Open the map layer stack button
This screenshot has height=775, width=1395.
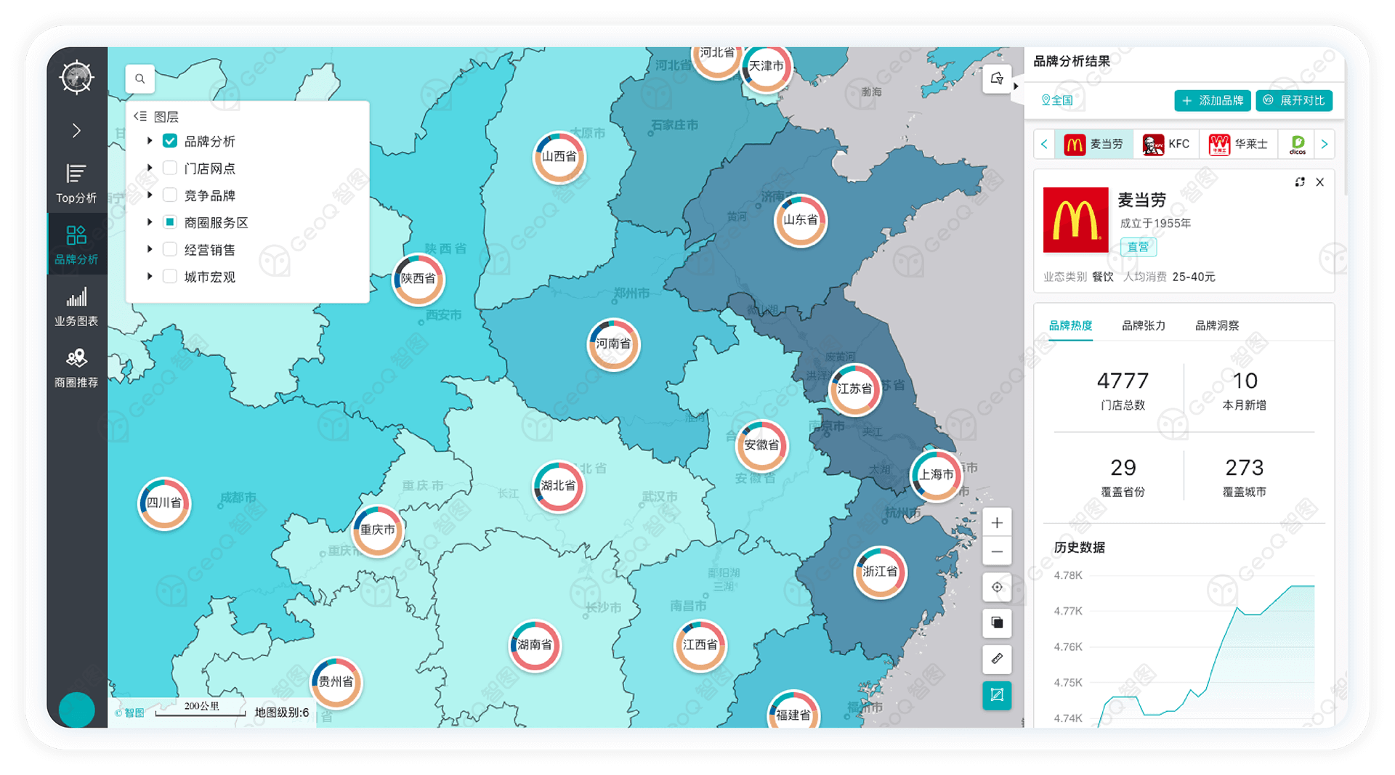pos(997,622)
